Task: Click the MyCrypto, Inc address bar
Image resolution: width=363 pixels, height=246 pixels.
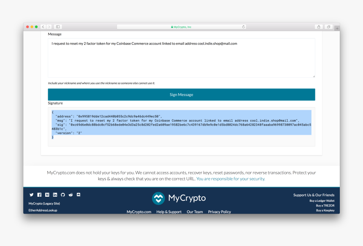Action: (181, 27)
